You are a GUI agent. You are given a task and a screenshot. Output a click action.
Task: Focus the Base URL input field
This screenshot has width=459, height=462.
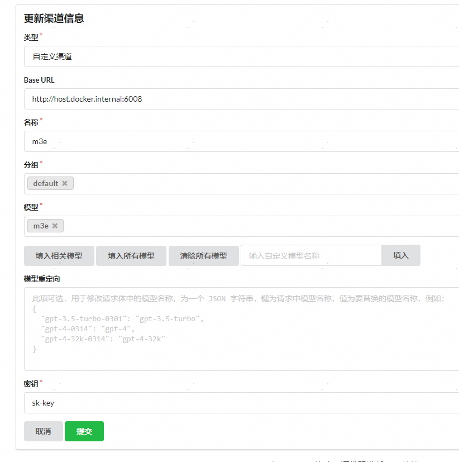(x=241, y=99)
